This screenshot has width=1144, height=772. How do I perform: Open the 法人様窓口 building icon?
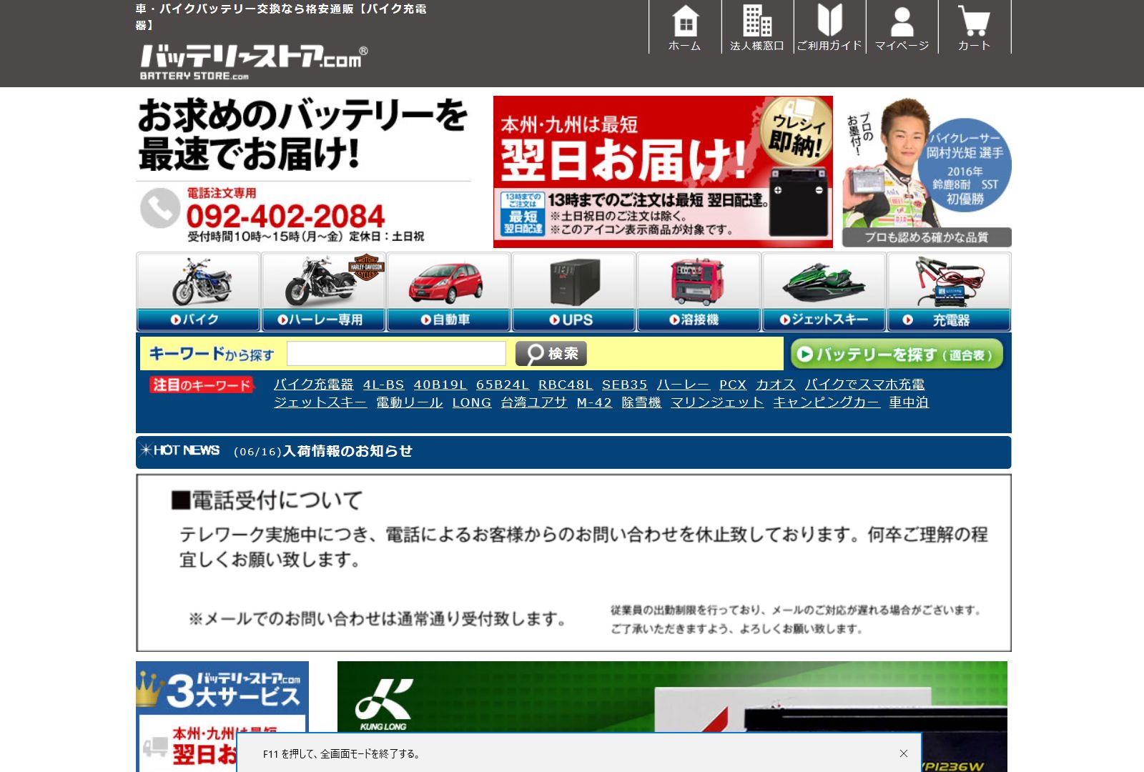757,27
